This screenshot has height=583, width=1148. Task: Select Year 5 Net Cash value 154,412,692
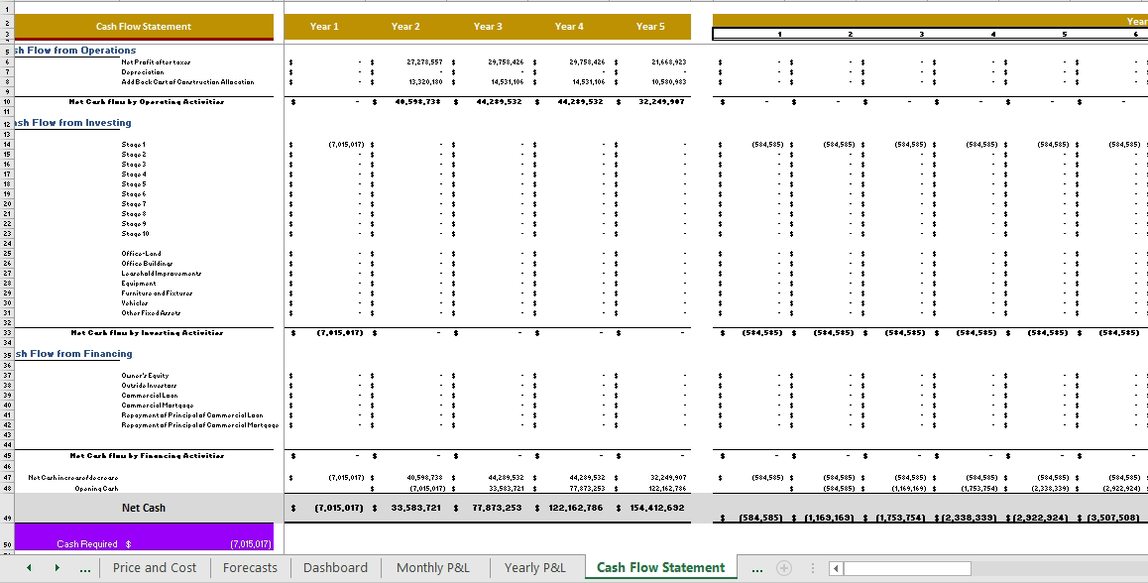[656, 508]
